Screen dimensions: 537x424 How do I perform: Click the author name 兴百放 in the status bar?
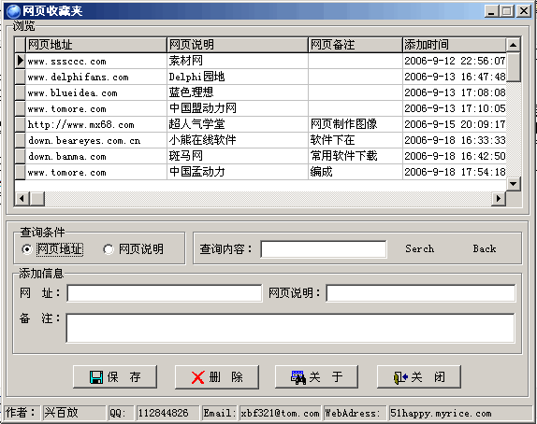[62, 413]
